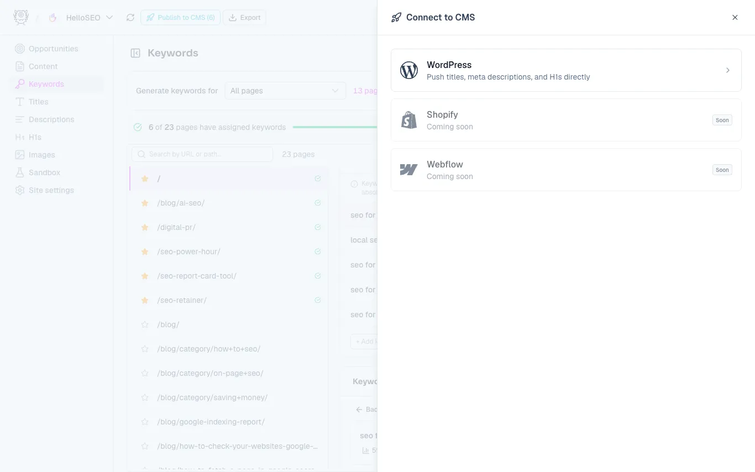Select the /blog/category/how+to+seo/ page row

[229, 349]
